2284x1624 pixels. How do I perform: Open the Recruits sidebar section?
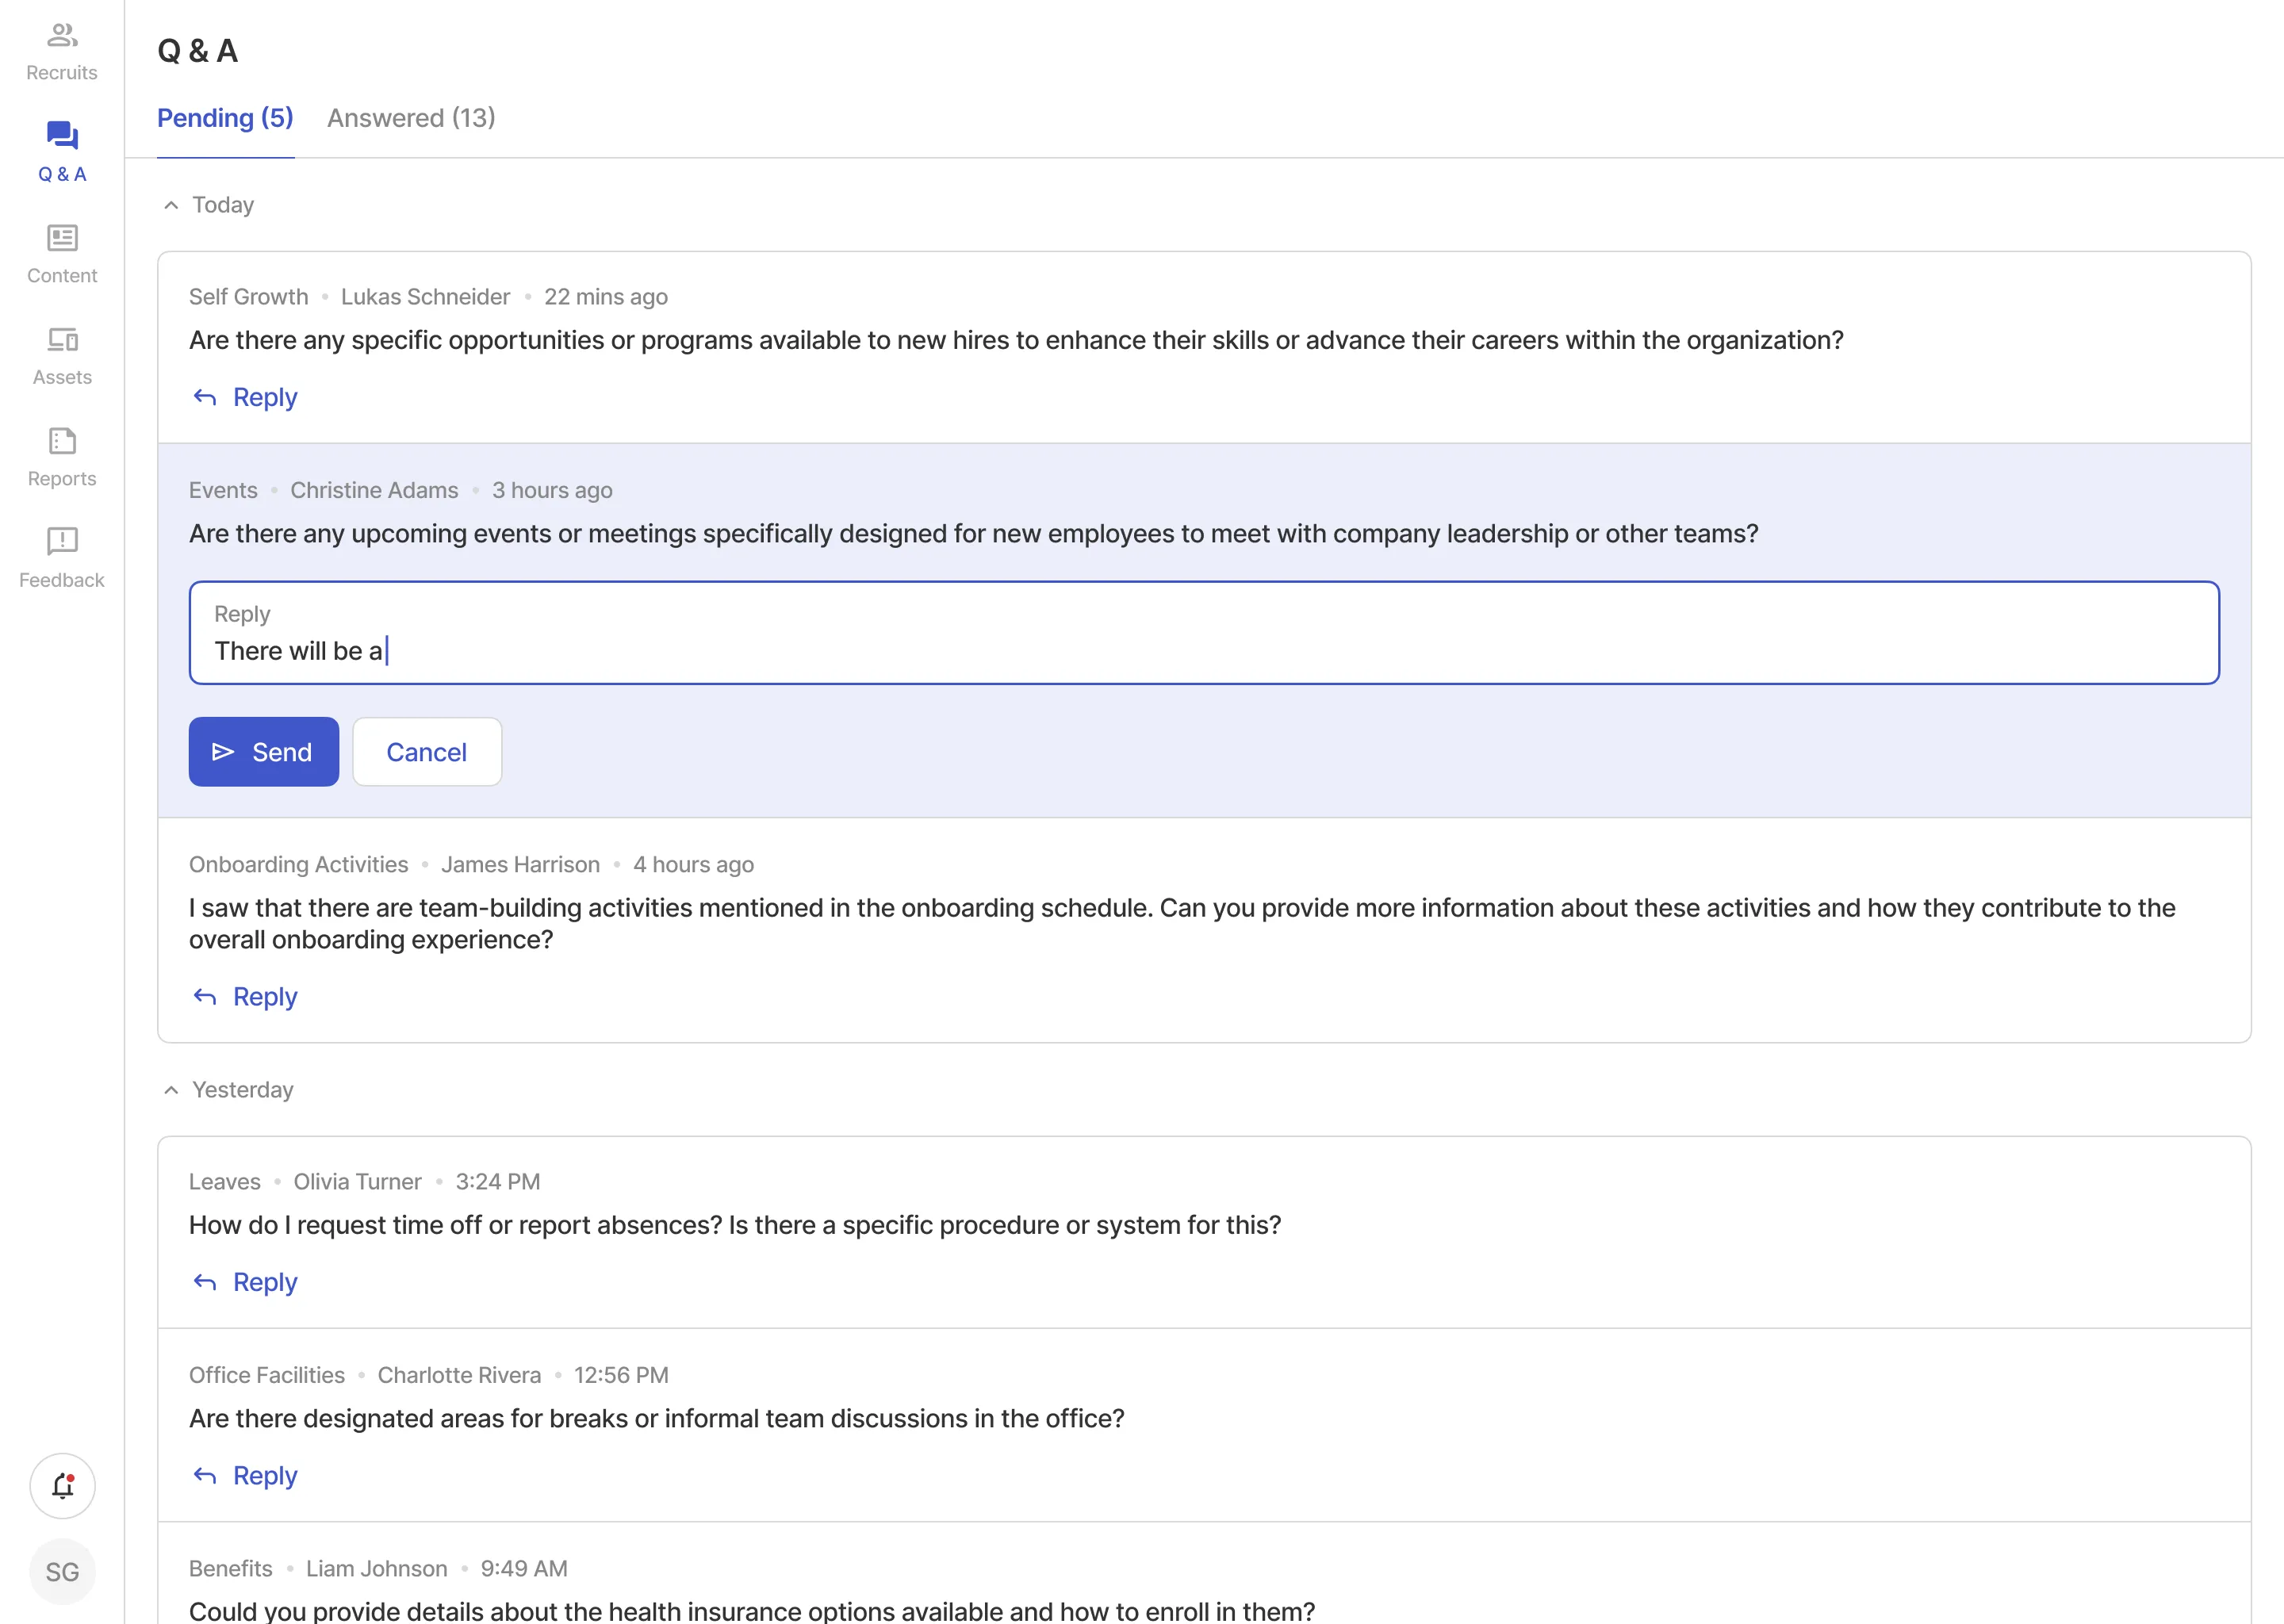pos(62,52)
